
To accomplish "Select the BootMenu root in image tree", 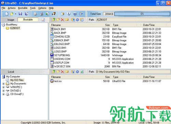I will (x=12, y=25).
